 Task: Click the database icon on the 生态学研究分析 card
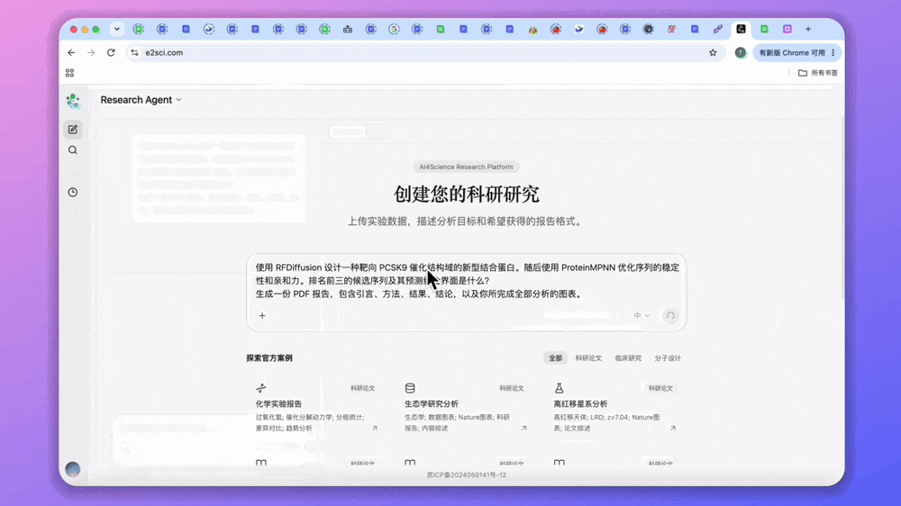point(410,388)
